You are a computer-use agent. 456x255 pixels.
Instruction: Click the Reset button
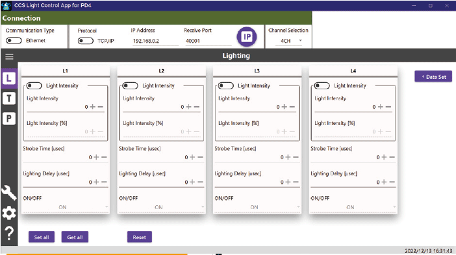(139, 237)
